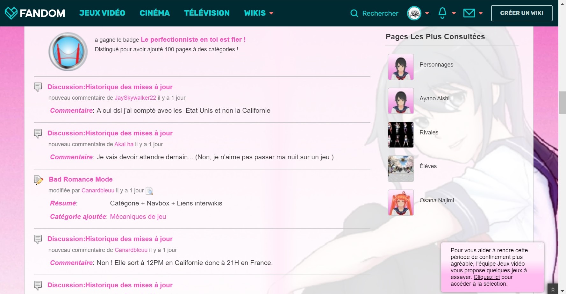
Task: Click the CRÉER UN WIKI button
Action: tap(522, 13)
